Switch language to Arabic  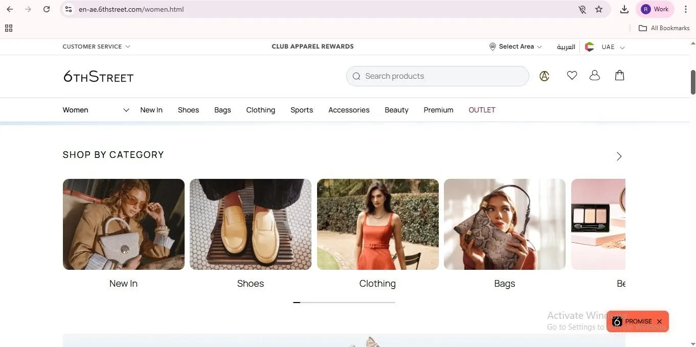tap(566, 47)
